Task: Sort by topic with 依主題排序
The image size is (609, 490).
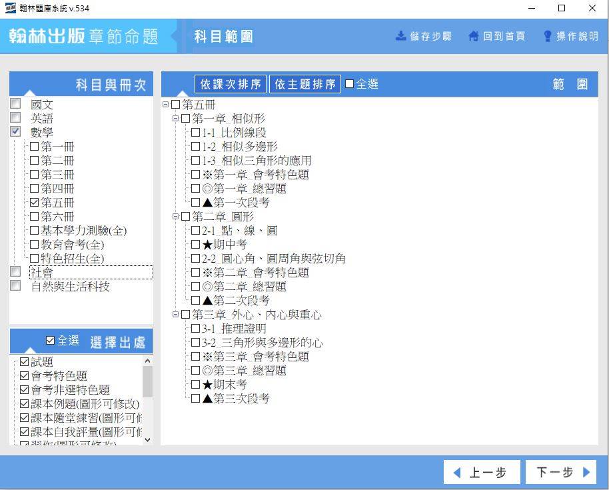Action: pyautogui.click(x=305, y=84)
